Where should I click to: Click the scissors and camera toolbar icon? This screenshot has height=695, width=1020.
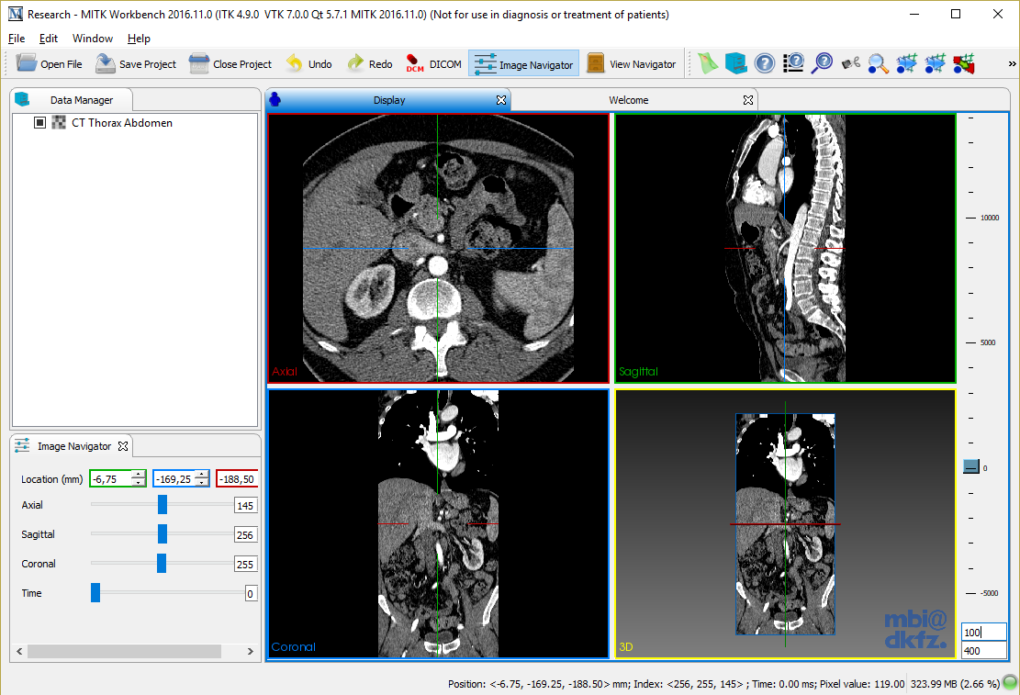point(851,63)
